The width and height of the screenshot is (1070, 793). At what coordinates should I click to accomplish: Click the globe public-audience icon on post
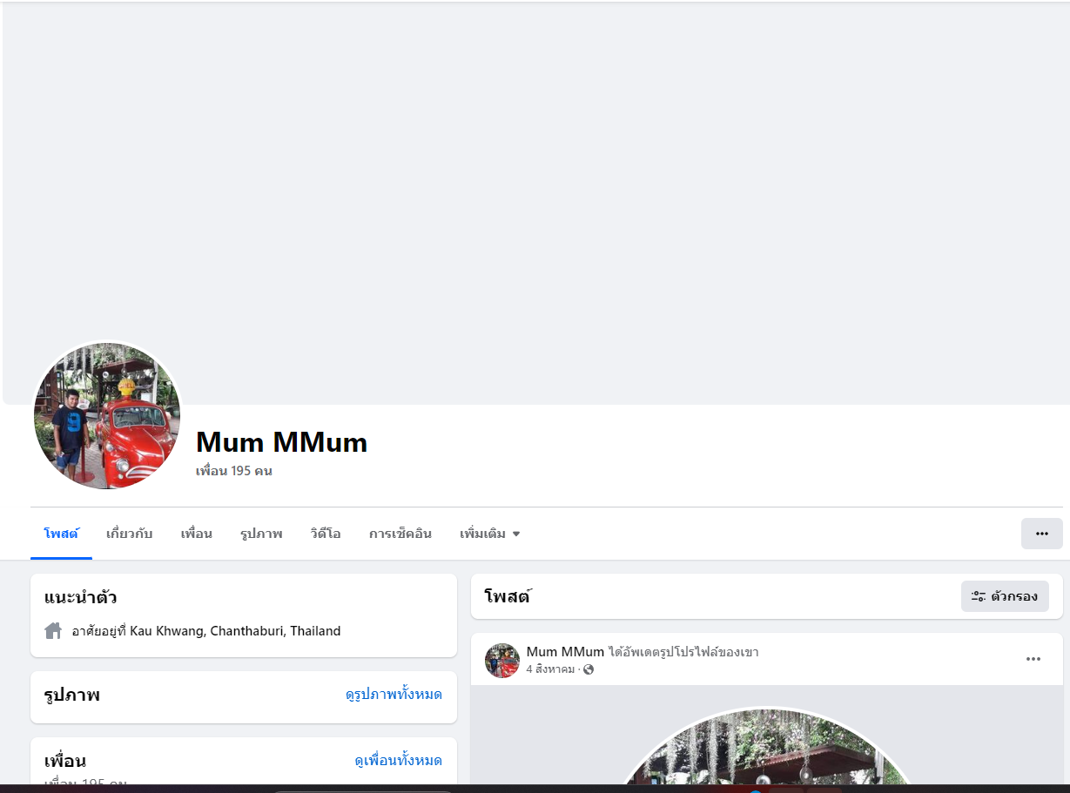pos(589,669)
